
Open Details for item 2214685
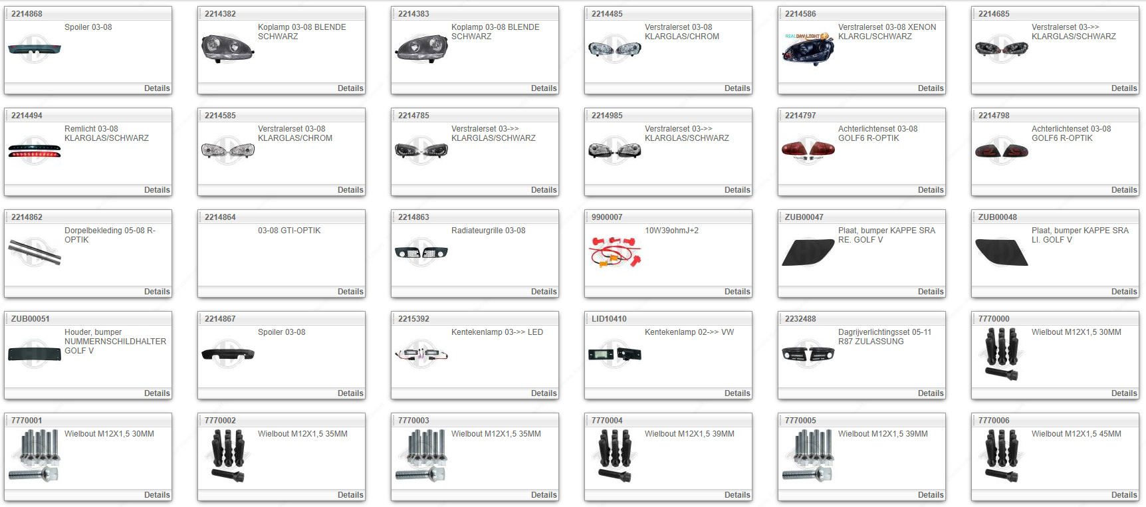tap(1123, 88)
